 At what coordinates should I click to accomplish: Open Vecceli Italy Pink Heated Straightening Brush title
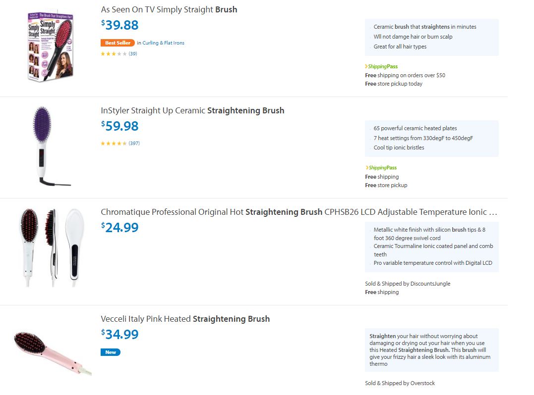click(x=185, y=319)
